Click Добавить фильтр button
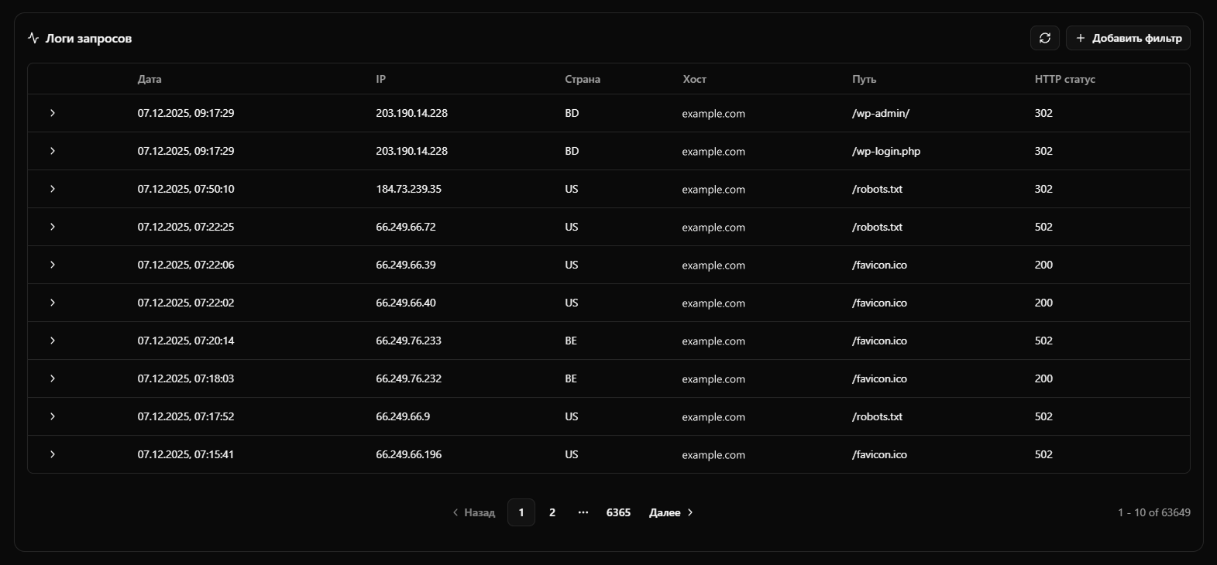1217x565 pixels. point(1128,38)
